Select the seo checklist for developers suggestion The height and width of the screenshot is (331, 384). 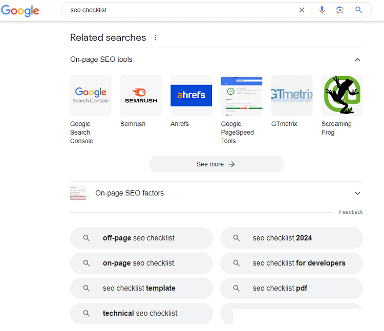point(291,263)
